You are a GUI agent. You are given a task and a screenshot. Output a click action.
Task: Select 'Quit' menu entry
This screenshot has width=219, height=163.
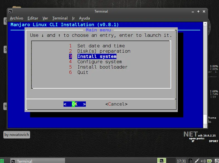[x=83, y=72]
